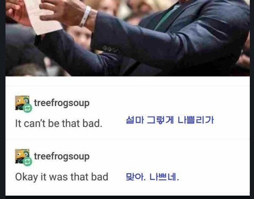Open the second treefrogsoup username link

pyautogui.click(x=62, y=156)
